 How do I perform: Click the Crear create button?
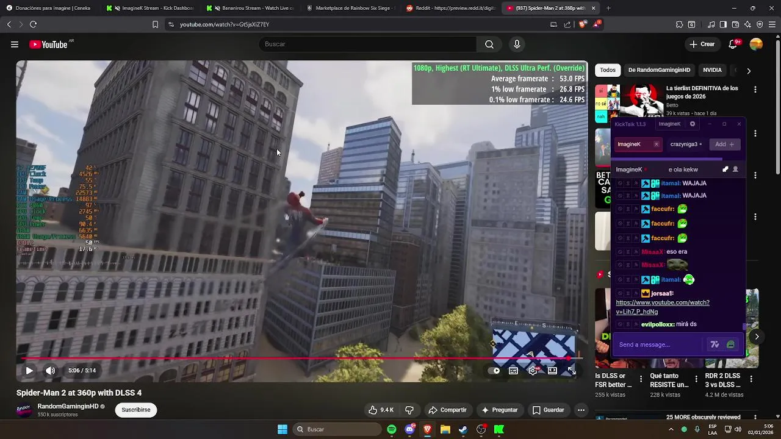point(702,44)
